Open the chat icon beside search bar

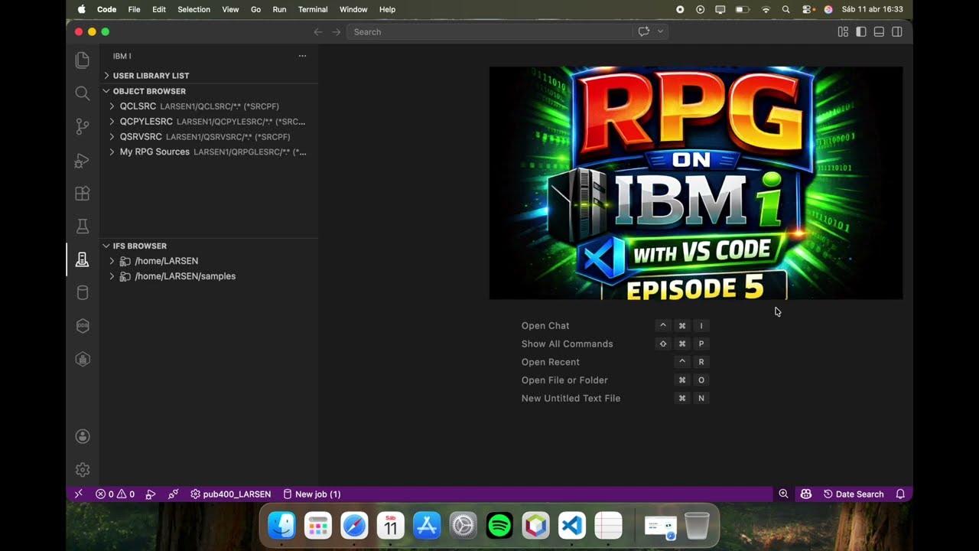click(644, 31)
